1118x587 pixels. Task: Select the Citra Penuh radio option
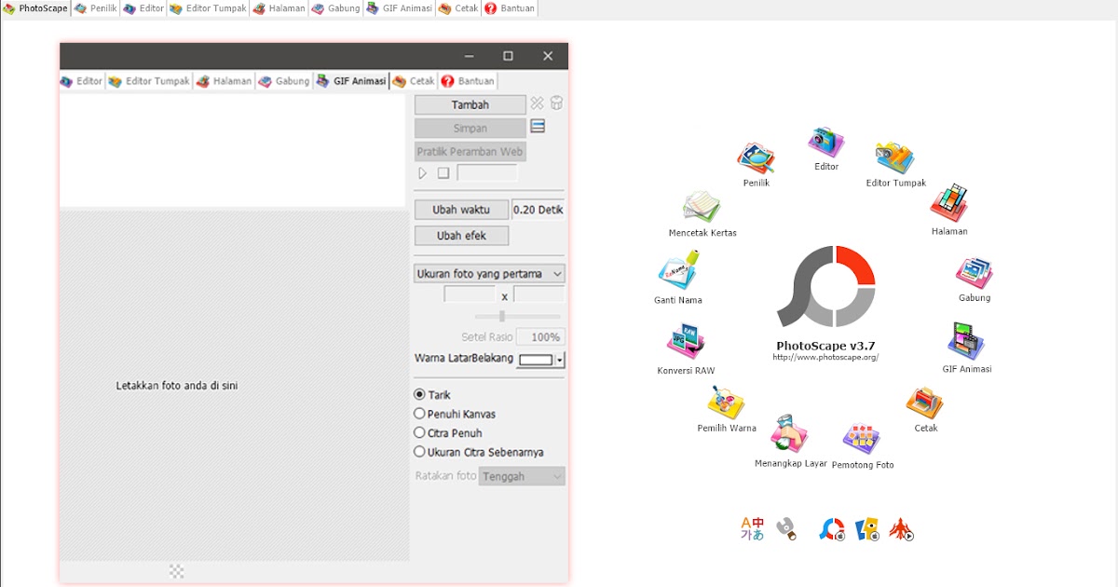[x=419, y=433]
